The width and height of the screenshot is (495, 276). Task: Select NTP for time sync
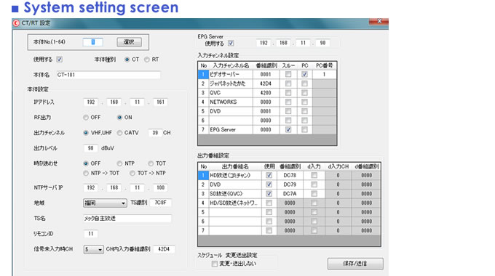point(119,163)
